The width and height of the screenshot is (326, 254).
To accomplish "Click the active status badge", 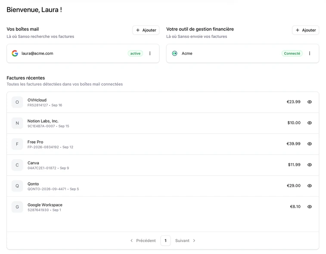I will click(135, 53).
